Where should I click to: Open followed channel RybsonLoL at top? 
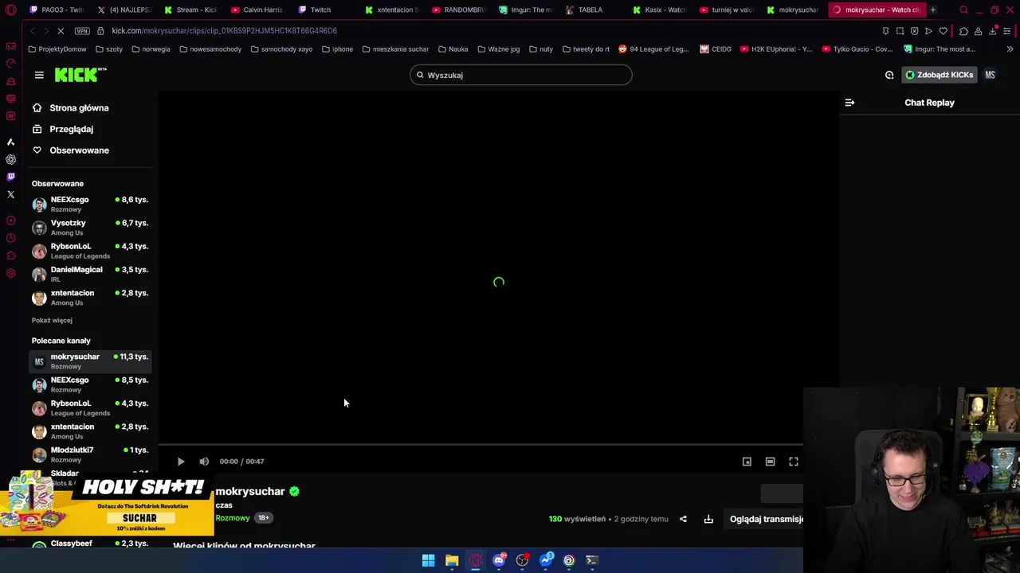(90, 251)
